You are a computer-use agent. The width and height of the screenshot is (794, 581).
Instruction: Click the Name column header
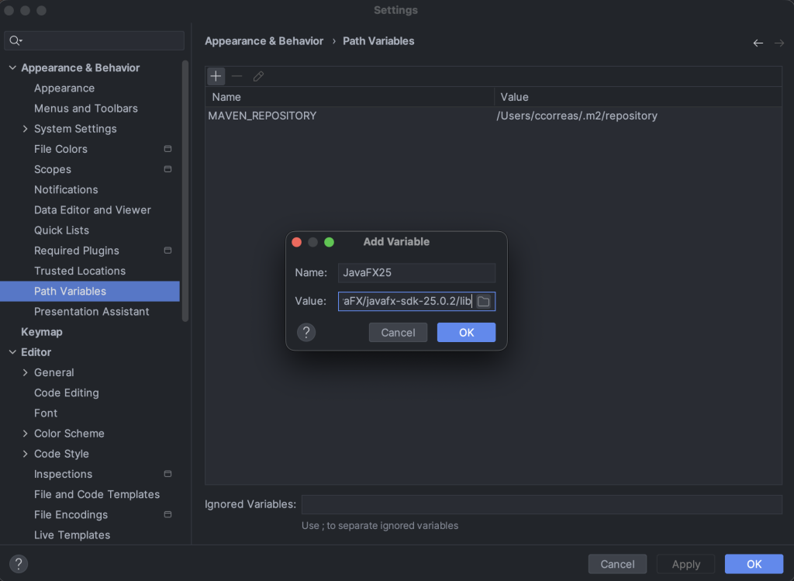tap(350, 97)
